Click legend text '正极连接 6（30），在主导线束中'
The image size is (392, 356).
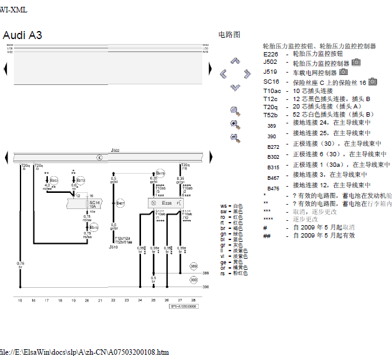339,154
